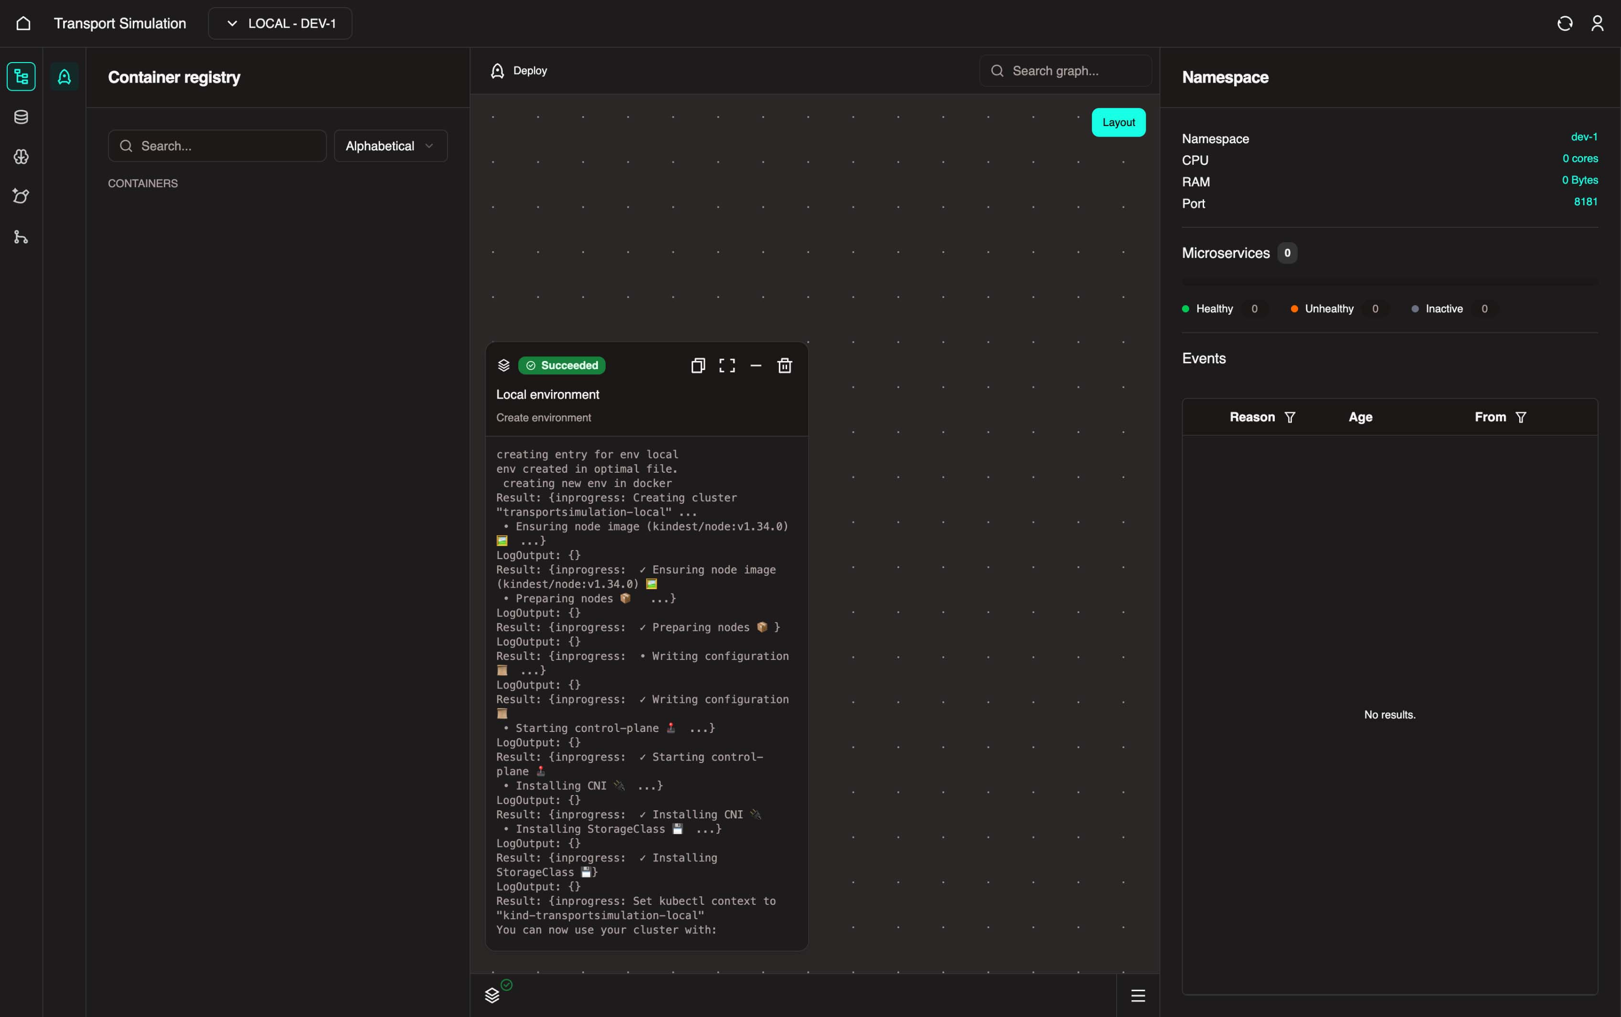Filter events by Reason

click(x=1290, y=417)
